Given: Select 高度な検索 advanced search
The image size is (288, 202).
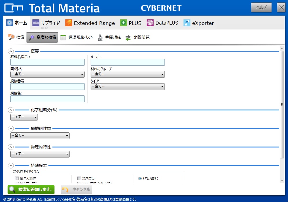Looking at the screenshot, I should click(42, 37).
